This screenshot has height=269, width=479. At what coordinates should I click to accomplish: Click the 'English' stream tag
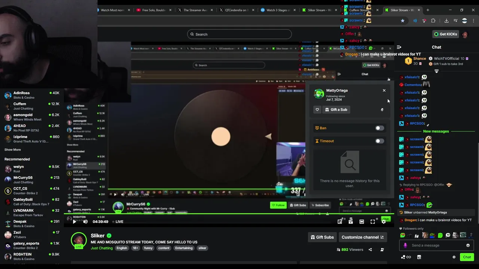(122, 248)
